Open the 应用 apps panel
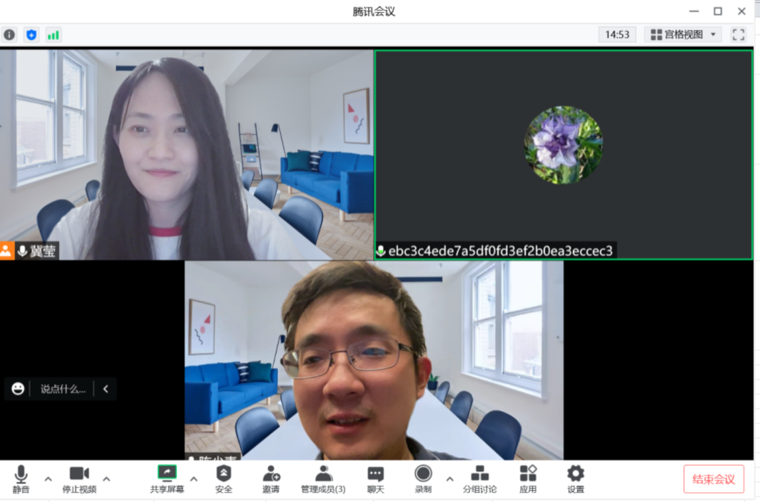Image resolution: width=760 pixels, height=502 pixels. click(x=528, y=479)
